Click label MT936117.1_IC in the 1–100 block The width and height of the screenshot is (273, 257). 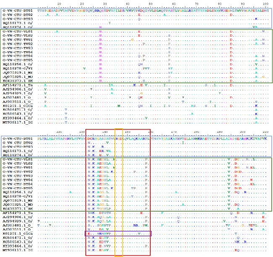click(18, 122)
